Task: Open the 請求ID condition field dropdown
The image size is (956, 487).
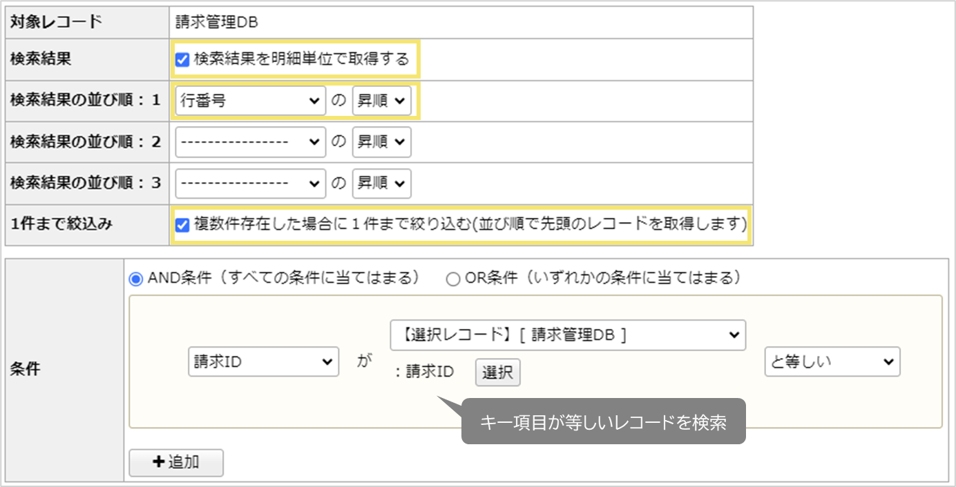Action: [x=263, y=361]
